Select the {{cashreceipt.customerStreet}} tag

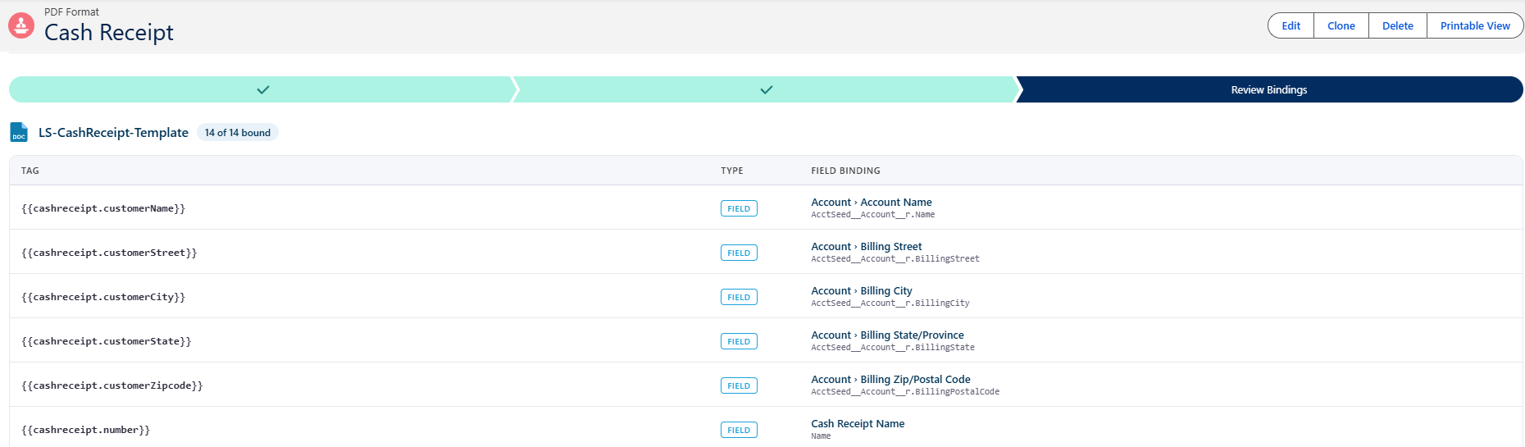[x=109, y=253]
